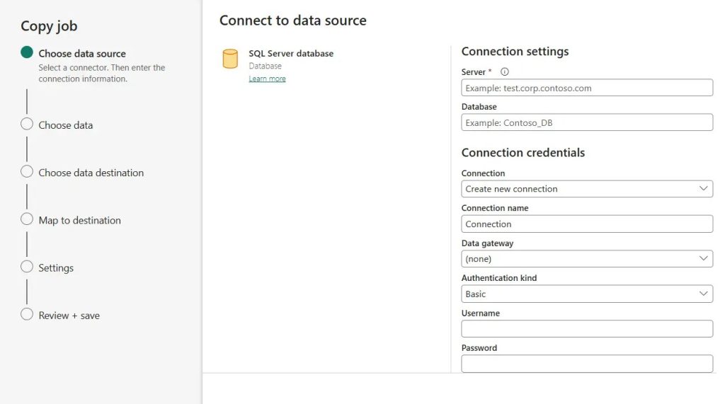Click the Connection settings heading
Screen dimensions: 725x404
pyautogui.click(x=515, y=52)
